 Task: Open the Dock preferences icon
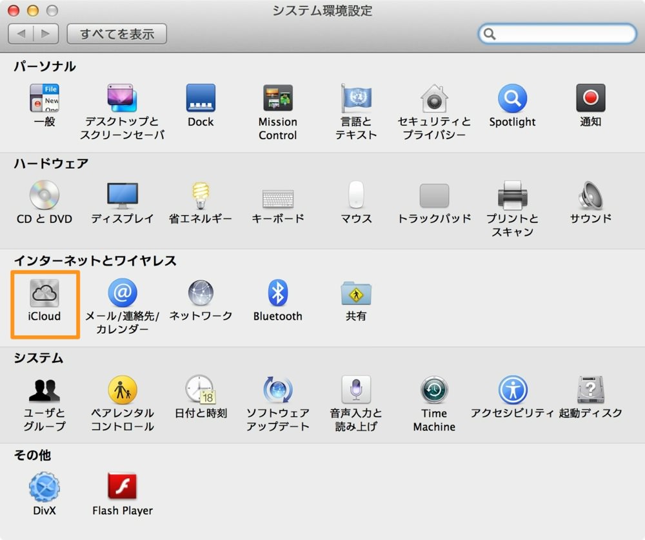(201, 98)
